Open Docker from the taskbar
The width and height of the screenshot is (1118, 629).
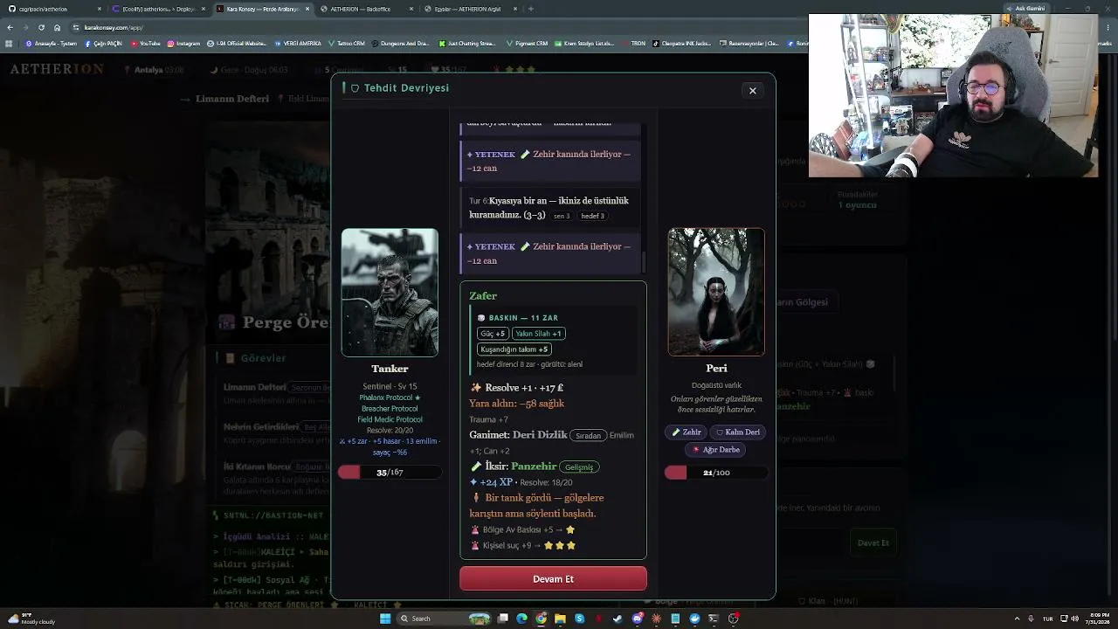(694, 619)
